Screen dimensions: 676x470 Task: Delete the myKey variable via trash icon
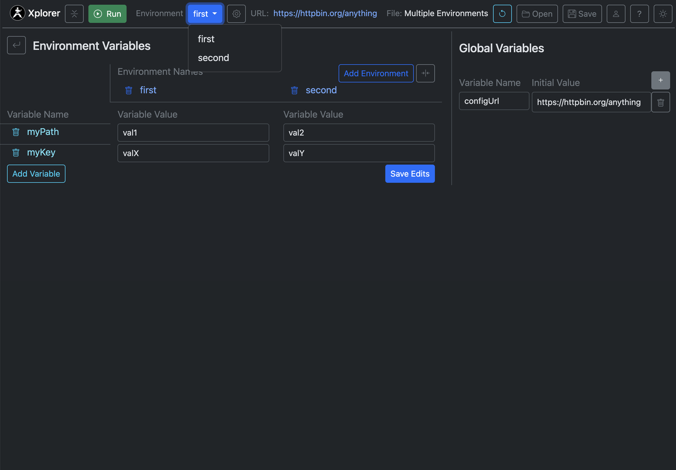(16, 153)
